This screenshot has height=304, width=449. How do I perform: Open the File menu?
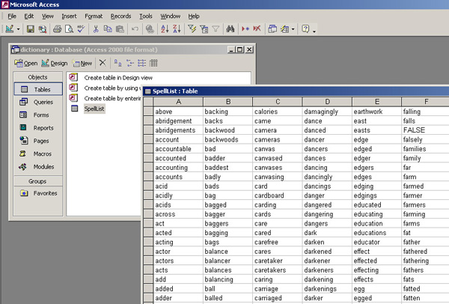click(x=12, y=16)
